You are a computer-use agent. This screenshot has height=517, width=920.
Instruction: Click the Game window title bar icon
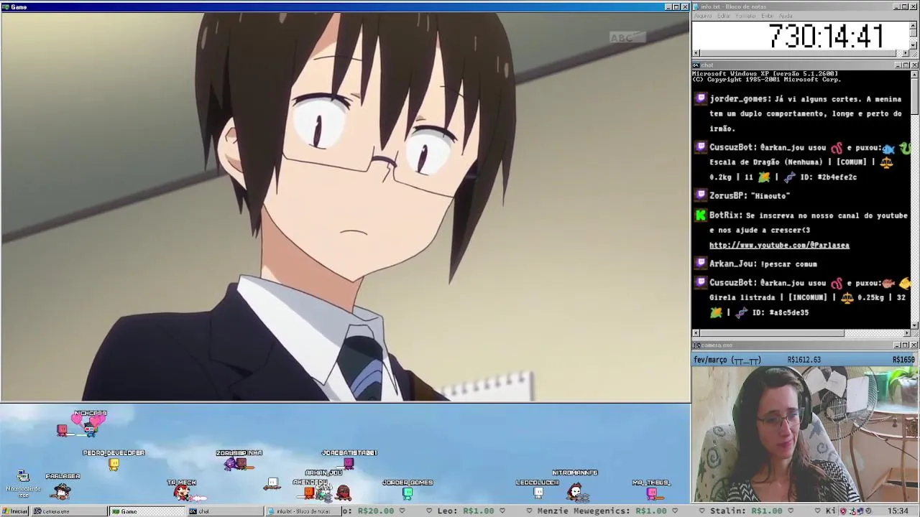[5, 7]
